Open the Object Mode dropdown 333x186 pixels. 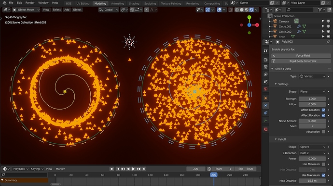pyautogui.click(x=26, y=10)
